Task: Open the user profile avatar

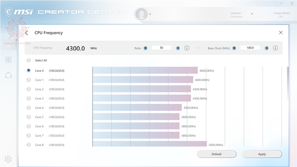Action: 142,14
